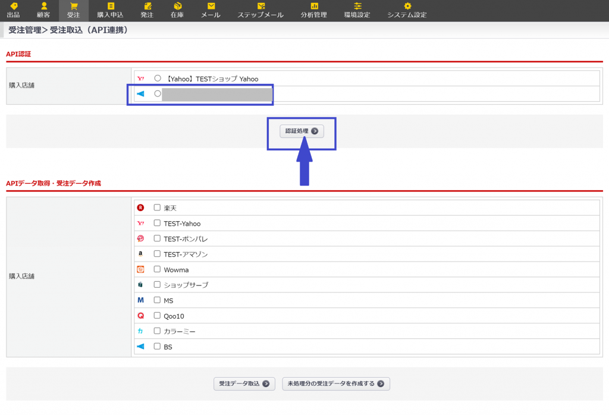Check the TEST-Yahoo checkbox
609x415 pixels.
157,223
